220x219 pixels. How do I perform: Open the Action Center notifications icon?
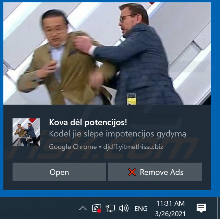click(201, 208)
